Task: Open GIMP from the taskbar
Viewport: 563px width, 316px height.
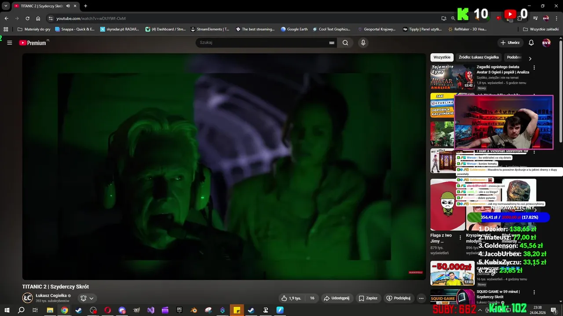Action: 136,310
